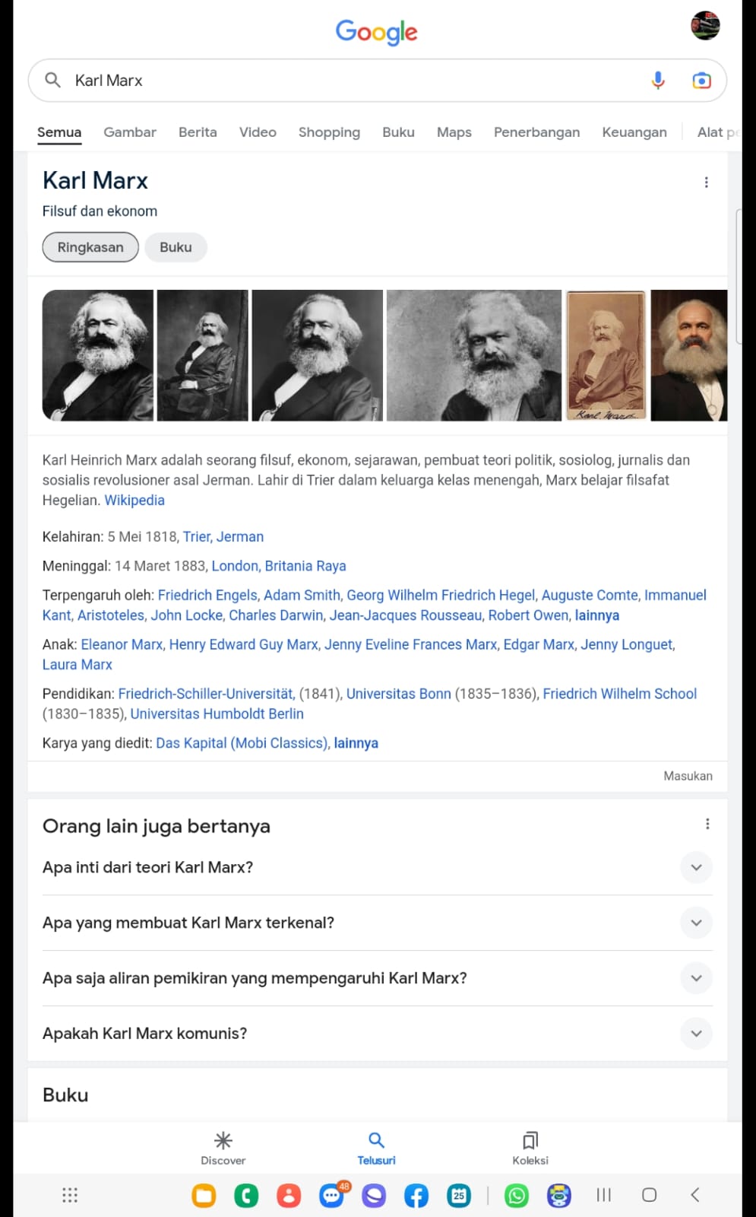Screen dimensions: 756x1217
Task: Select the Ringkasan chip
Action: [90, 247]
